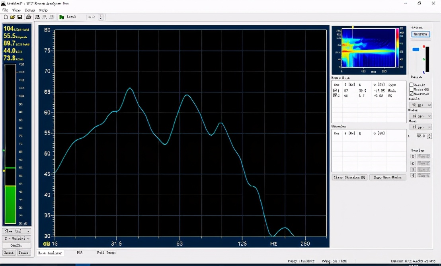Viewport: 441px width, 266px height.
Task: Click the button below the C-Weighting dropdown
Action: (x=17, y=245)
